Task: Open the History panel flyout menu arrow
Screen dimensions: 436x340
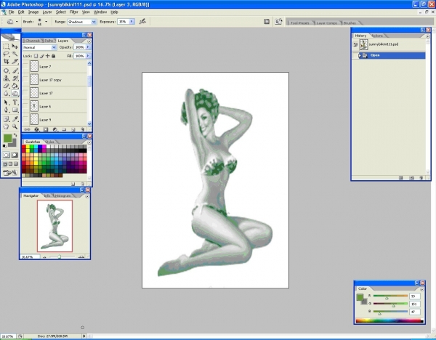Action: (428, 36)
